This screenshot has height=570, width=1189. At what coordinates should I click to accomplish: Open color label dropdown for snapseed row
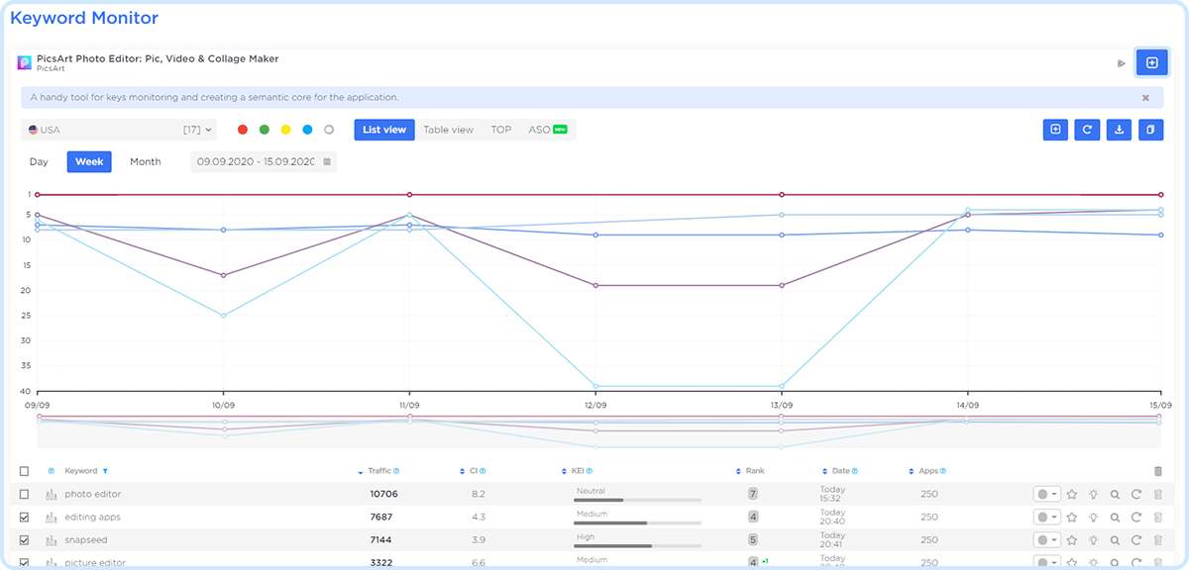[1046, 540]
